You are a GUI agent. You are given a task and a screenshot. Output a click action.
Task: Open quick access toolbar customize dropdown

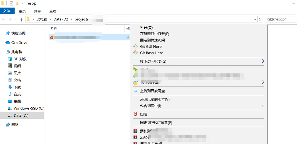click(x=22, y=4)
